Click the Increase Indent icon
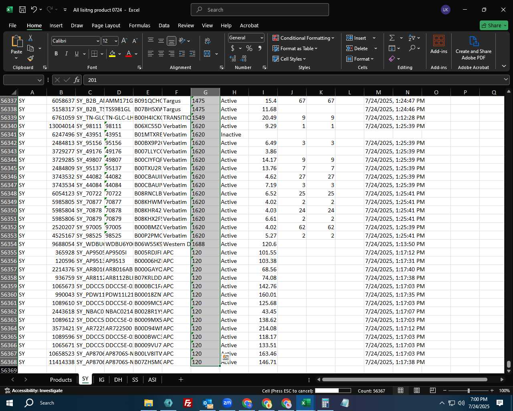 [192, 54]
